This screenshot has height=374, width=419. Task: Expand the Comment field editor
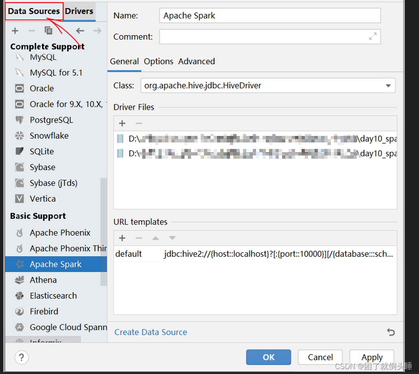373,37
